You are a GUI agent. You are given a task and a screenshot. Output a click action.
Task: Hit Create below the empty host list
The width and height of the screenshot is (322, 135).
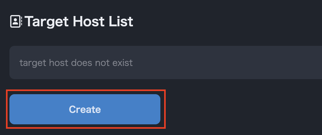pos(85,109)
